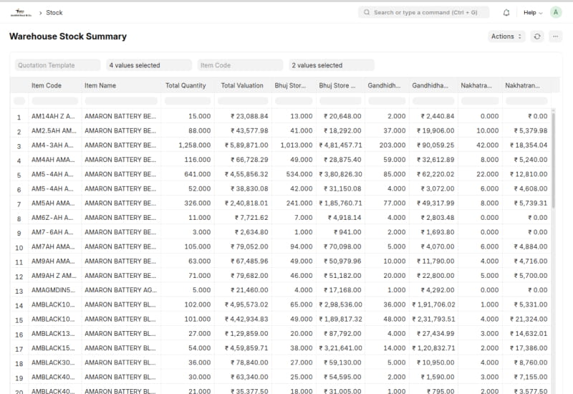Viewport: 573px width, 394px height.
Task: Select item code cell 'AM6Z-AH A...'
Action: tap(52, 218)
